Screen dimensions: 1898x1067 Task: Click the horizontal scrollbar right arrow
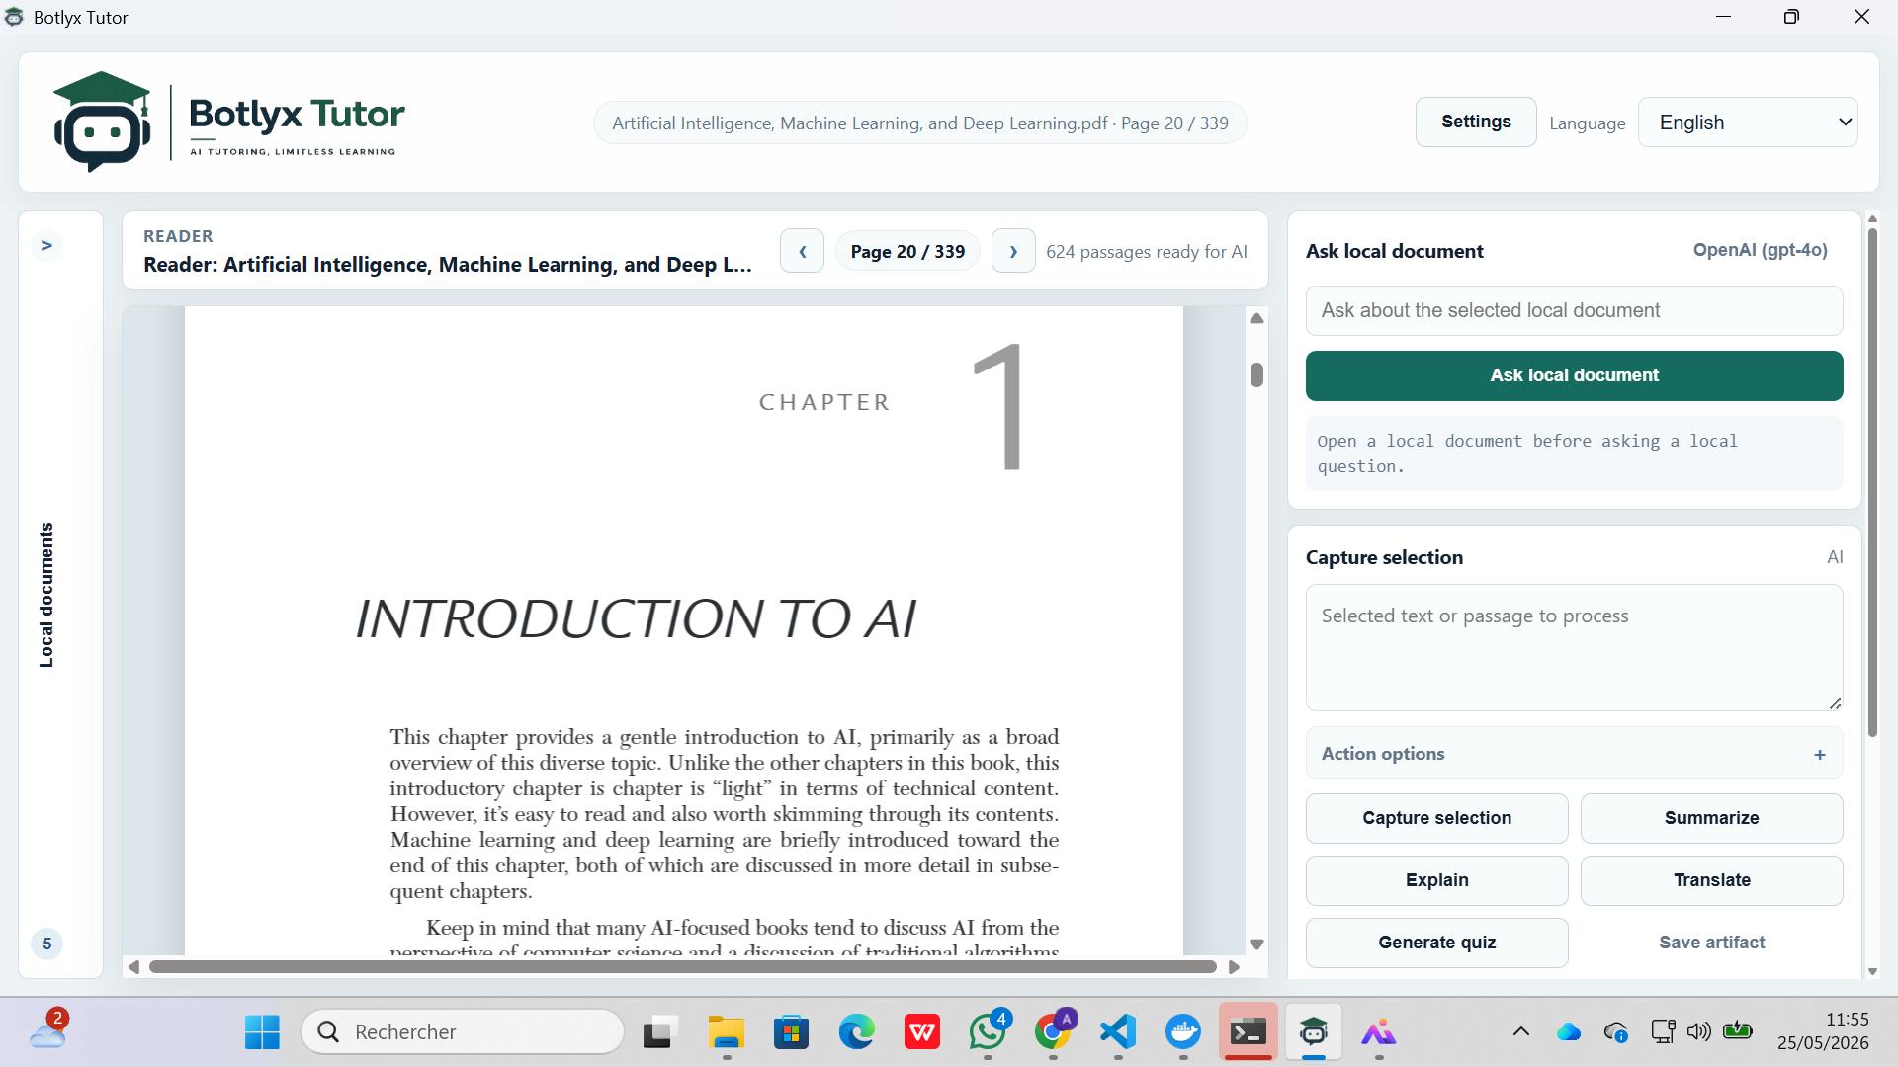(1234, 967)
